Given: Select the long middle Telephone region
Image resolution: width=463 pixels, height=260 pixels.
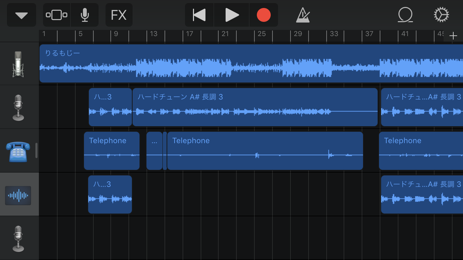Looking at the screenshot, I should (x=265, y=151).
